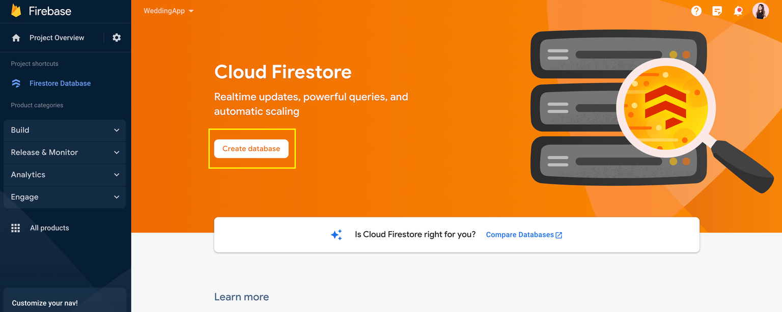This screenshot has height=312, width=782.
Task: Click the Create database button
Action: (251, 149)
